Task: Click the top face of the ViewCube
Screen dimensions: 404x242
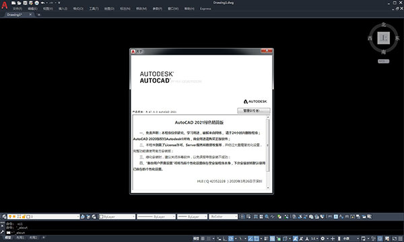Action: [x=384, y=38]
